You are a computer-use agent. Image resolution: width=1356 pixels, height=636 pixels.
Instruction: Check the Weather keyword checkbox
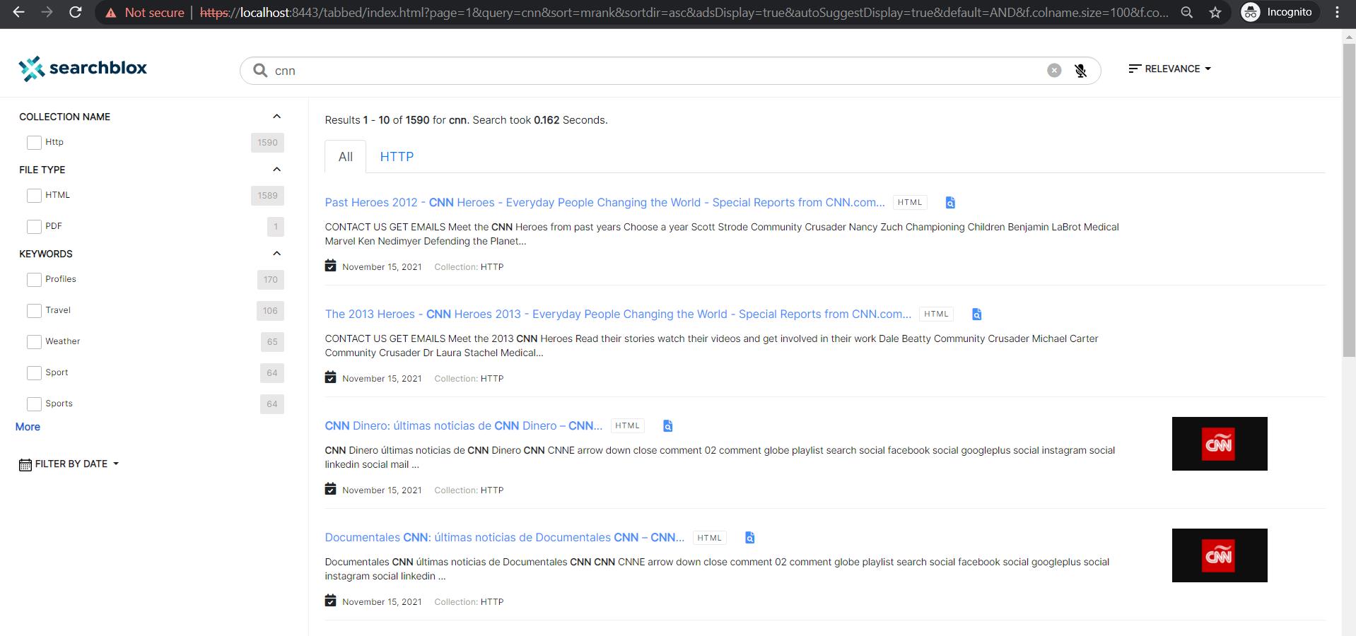tap(34, 342)
